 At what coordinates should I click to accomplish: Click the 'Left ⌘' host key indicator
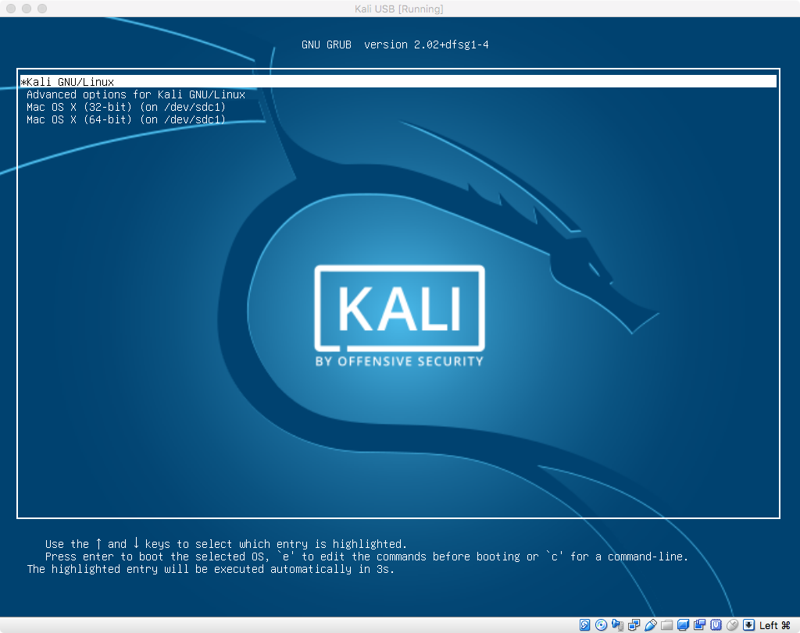pos(774,625)
